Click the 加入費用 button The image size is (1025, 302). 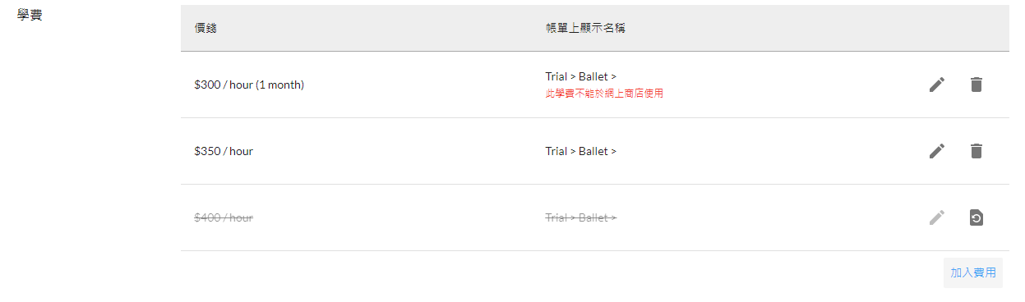coord(973,272)
